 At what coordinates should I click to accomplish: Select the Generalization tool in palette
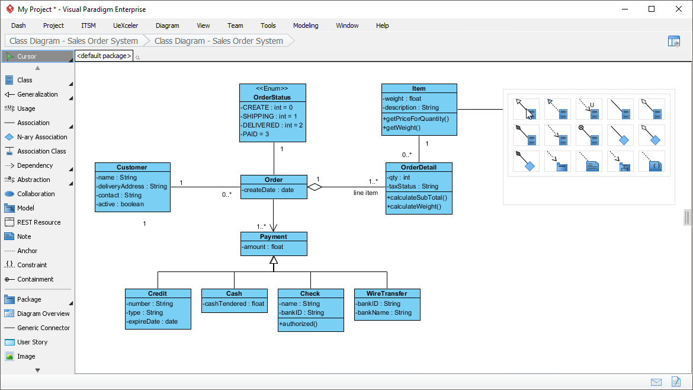pos(37,94)
